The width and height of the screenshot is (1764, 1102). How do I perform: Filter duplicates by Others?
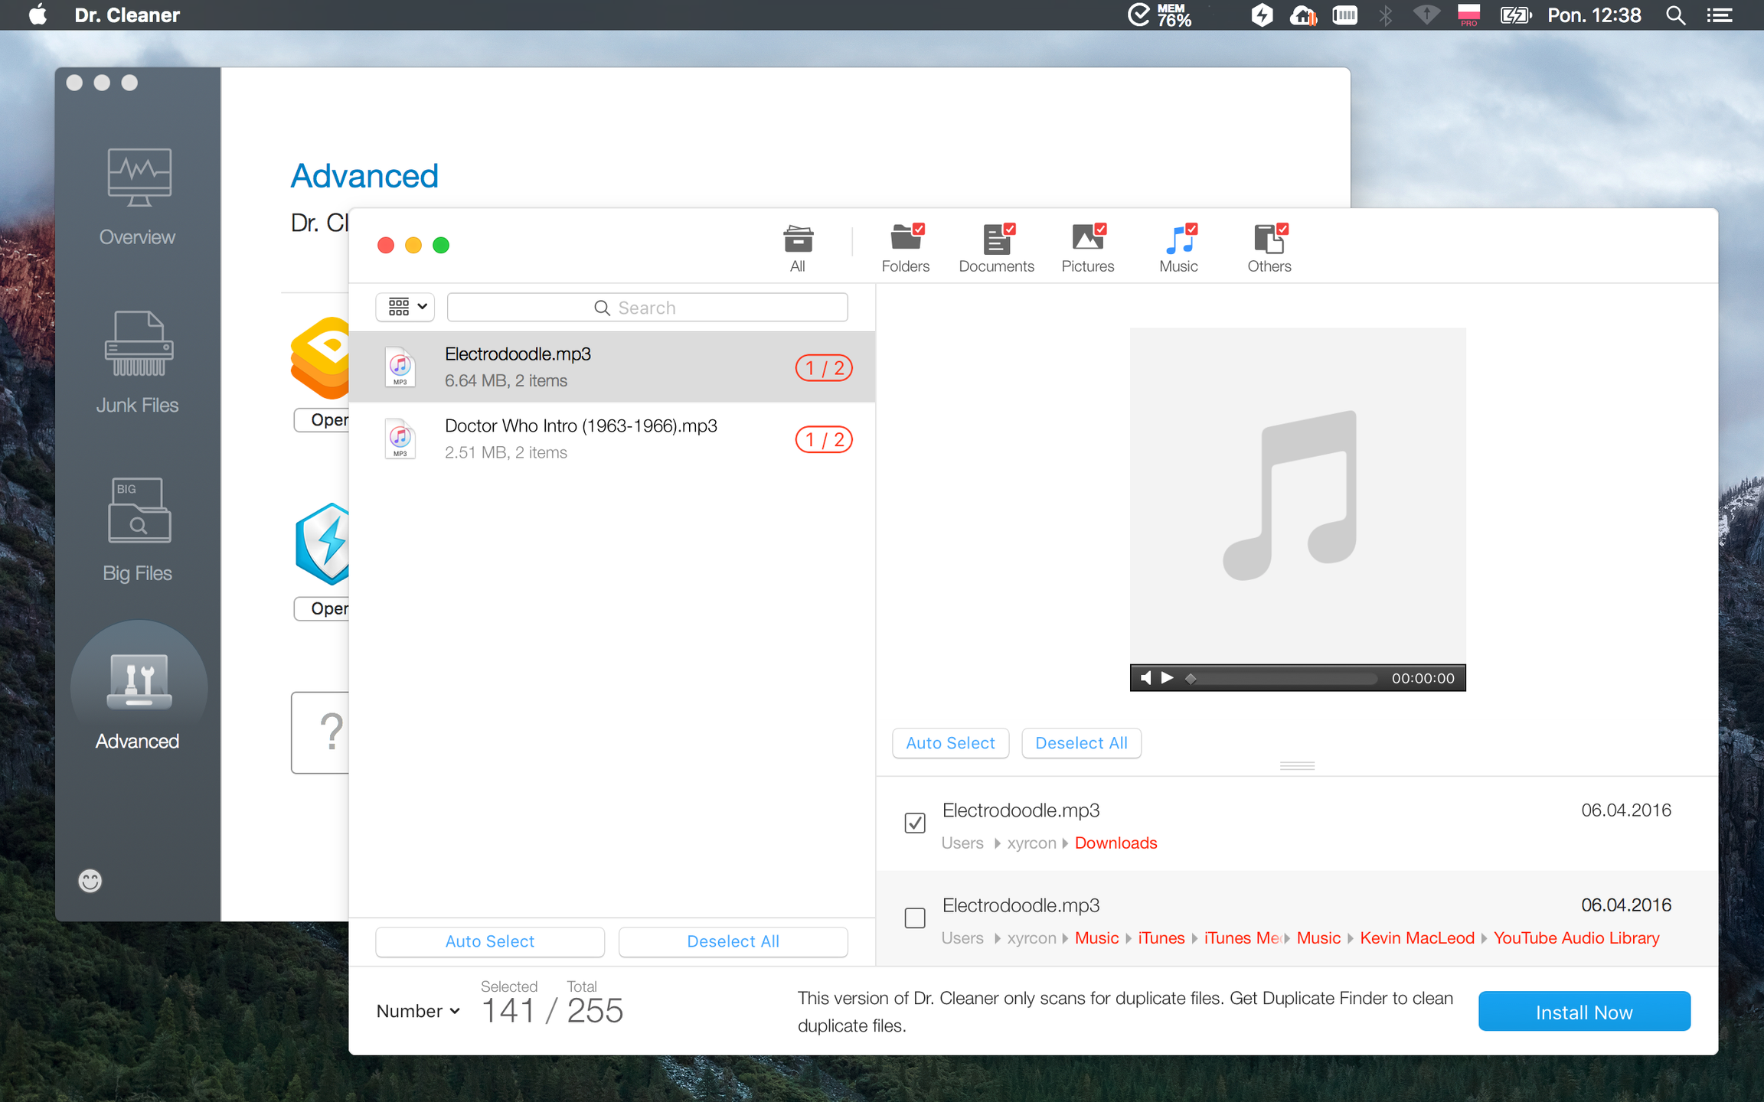[x=1269, y=249]
